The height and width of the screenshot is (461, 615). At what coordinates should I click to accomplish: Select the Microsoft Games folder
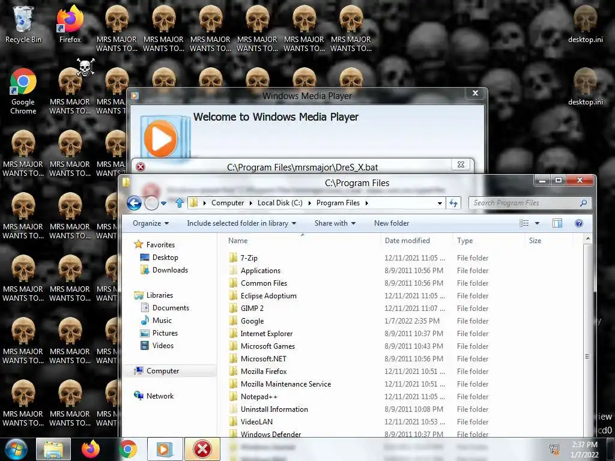(x=262, y=346)
